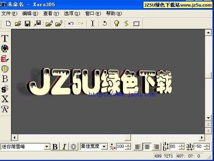Viewport: 214px width, 161px height.
Task: Click the 3D text JZ5U绿色下载 in canvas
Action: pos(100,81)
